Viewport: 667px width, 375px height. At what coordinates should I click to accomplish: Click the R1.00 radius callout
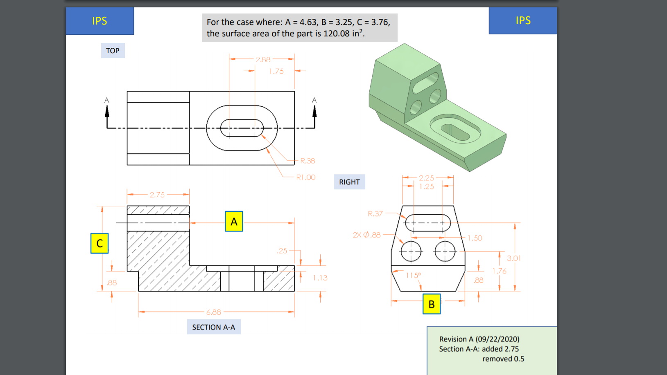[306, 177]
